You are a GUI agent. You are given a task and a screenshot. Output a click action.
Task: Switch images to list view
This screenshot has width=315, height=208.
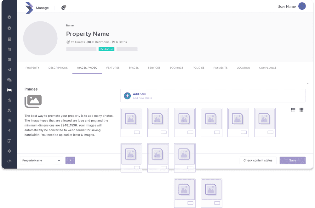[293, 110]
